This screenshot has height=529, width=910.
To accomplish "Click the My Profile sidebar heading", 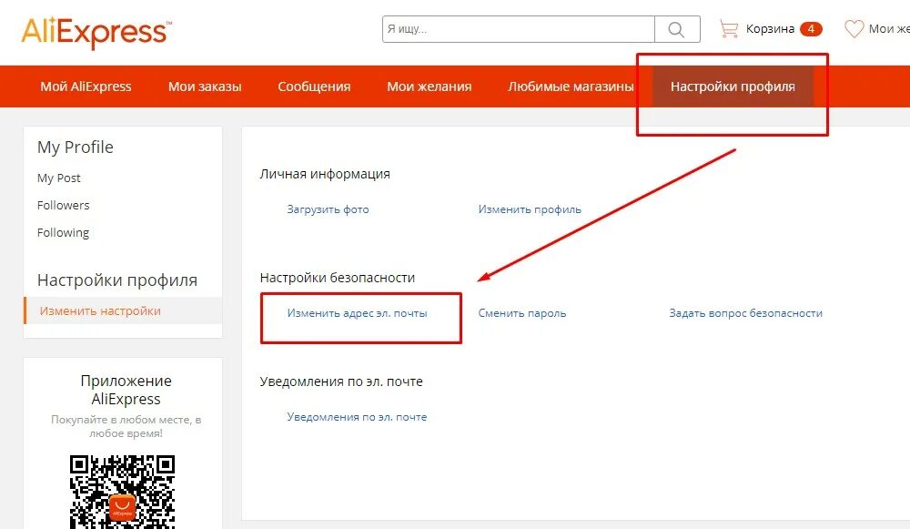I will point(76,147).
